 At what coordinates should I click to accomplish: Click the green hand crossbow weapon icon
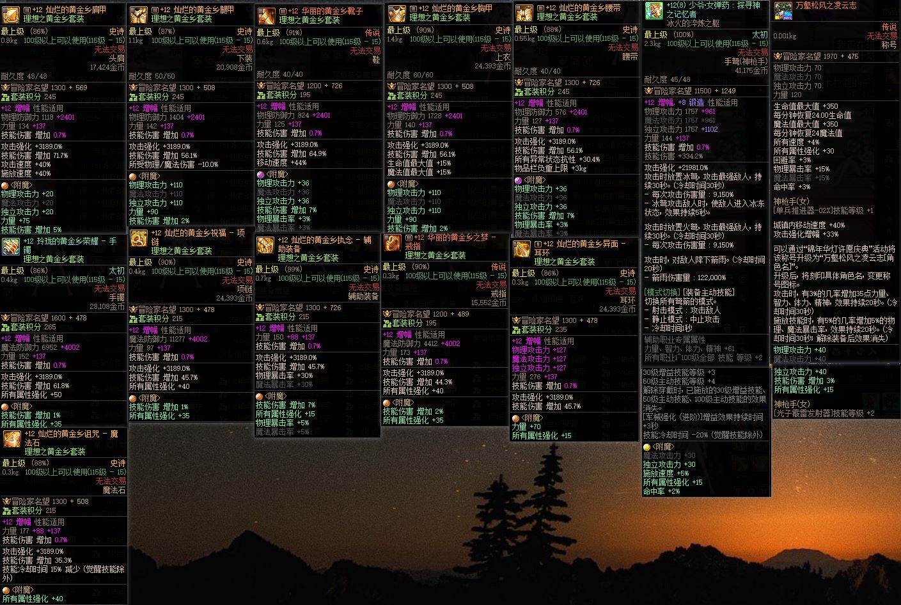point(654,11)
